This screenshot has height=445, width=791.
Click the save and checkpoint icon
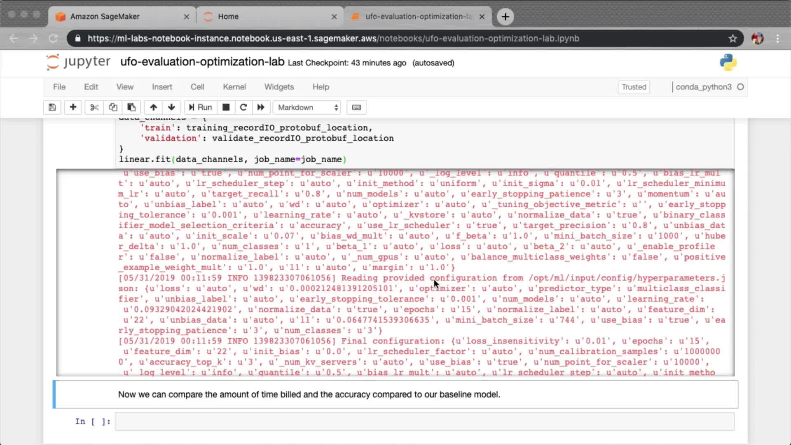click(x=52, y=107)
